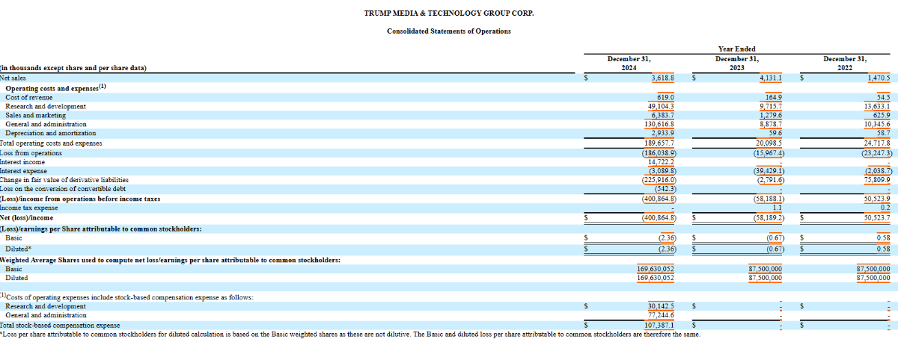
Task: Click 'Total stock-based compensation expense' label
Action: tap(60, 326)
